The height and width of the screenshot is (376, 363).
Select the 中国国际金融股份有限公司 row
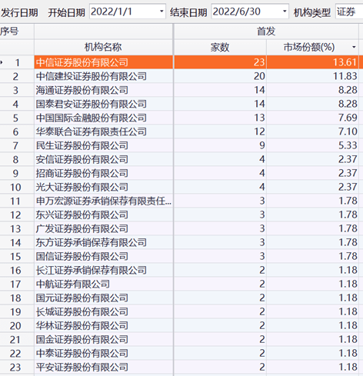point(181,118)
